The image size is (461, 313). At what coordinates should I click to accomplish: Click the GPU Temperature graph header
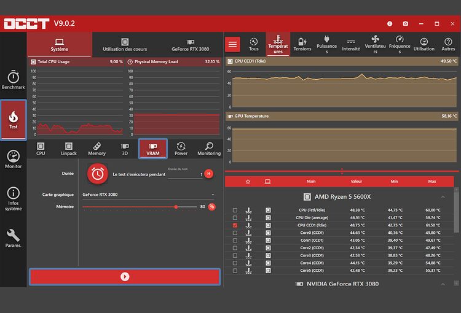[x=342, y=116]
